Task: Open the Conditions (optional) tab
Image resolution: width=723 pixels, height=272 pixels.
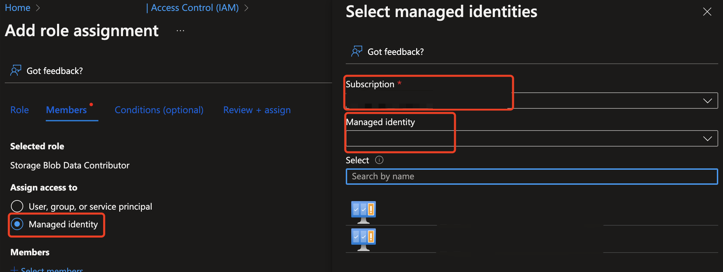Action: [159, 110]
